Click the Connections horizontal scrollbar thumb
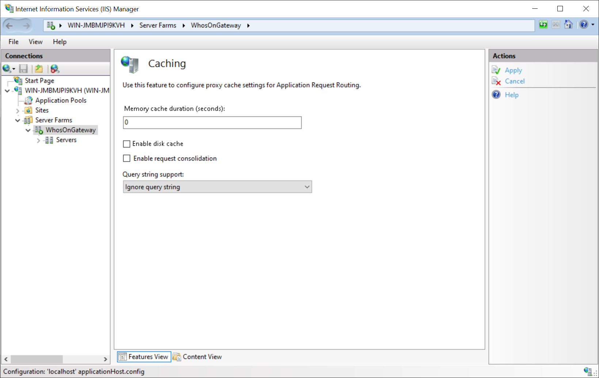Screen dimensions: 599x378 coord(37,359)
